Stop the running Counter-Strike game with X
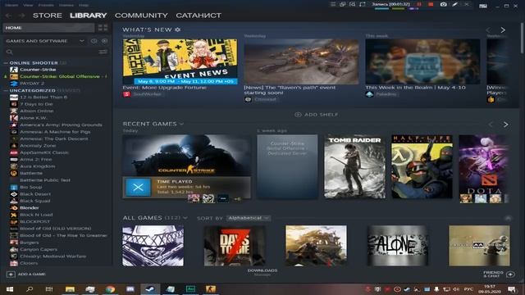 click(x=138, y=188)
